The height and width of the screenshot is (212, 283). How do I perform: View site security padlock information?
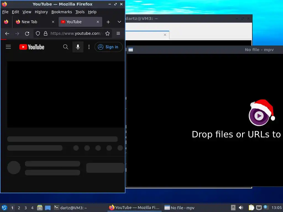point(46,33)
